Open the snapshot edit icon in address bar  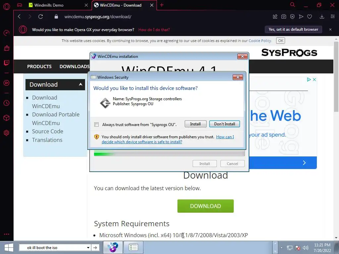[275, 17]
